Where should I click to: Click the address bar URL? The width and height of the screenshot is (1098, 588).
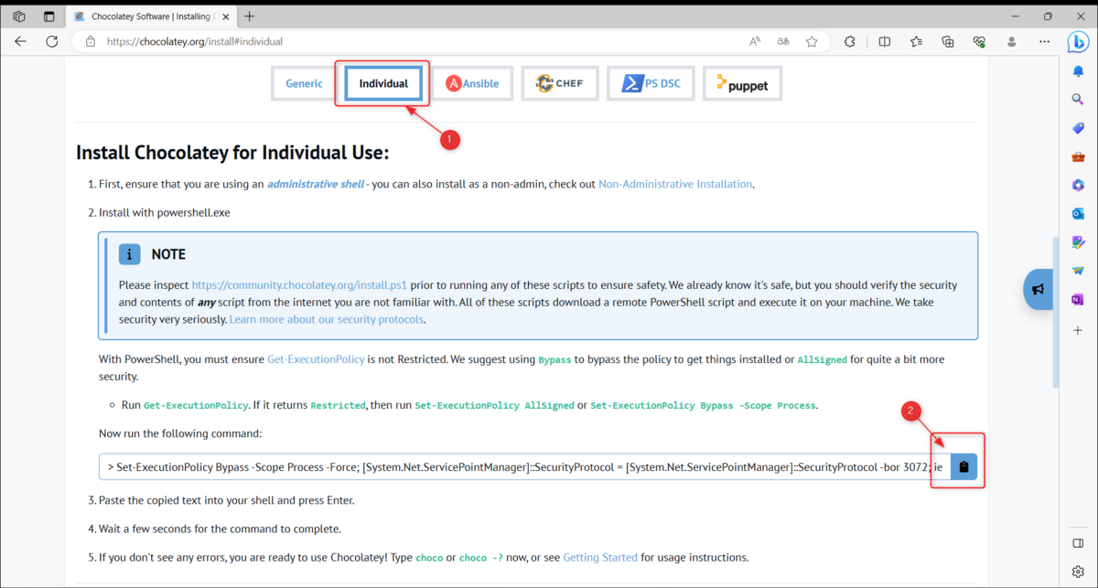pos(195,41)
